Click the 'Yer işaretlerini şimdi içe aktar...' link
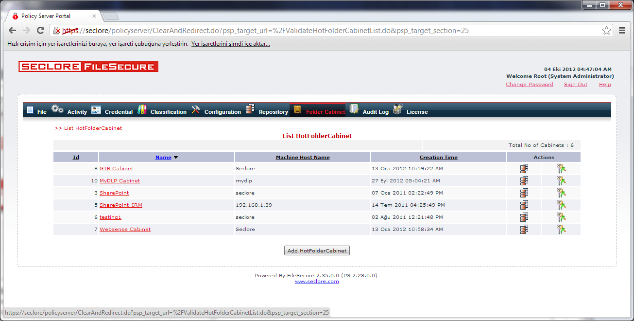Image resolution: width=634 pixels, height=321 pixels. (231, 44)
